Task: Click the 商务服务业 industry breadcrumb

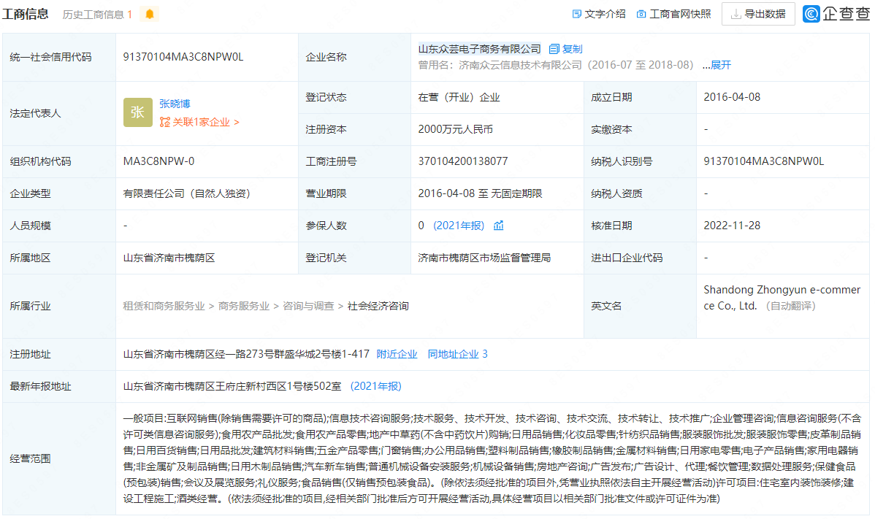Action: (243, 306)
